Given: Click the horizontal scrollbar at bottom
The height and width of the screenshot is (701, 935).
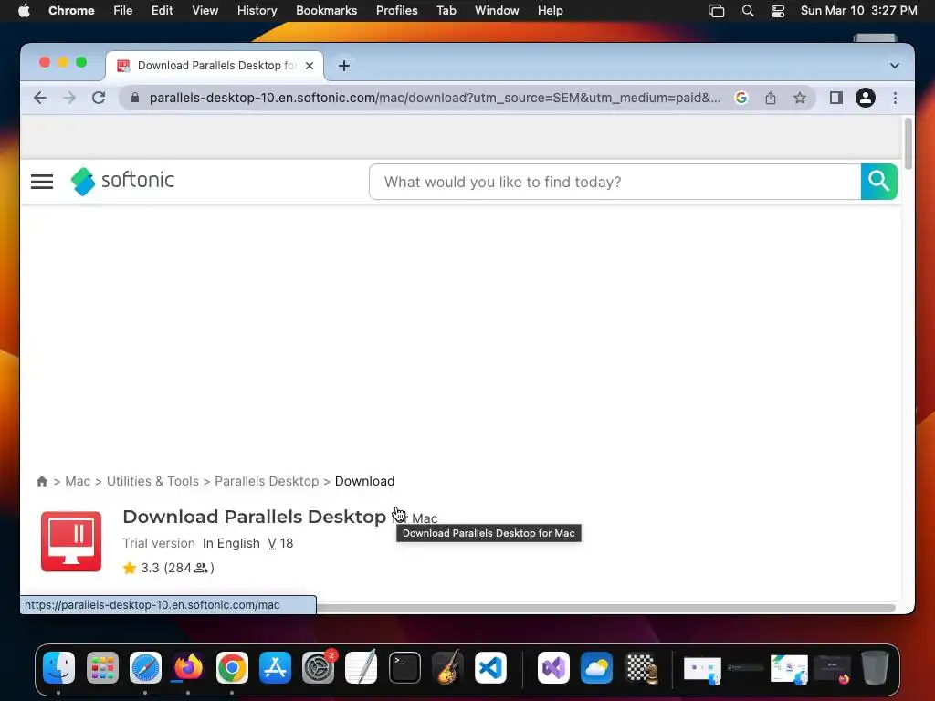Looking at the screenshot, I should [x=606, y=607].
